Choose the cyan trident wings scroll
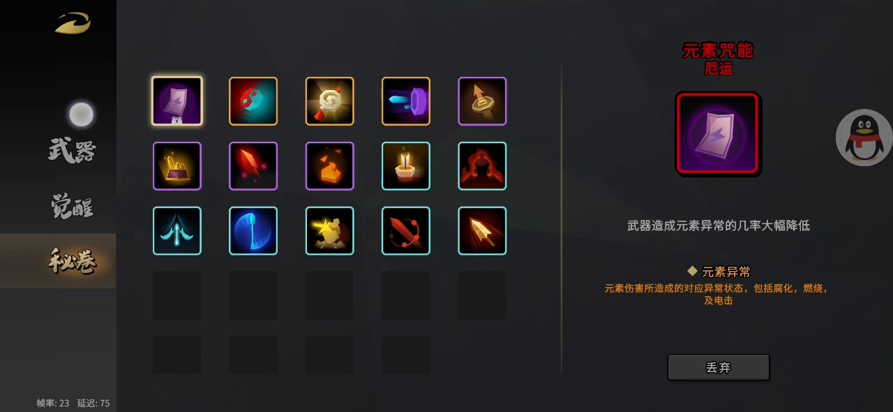This screenshot has width=893, height=412. tap(177, 230)
